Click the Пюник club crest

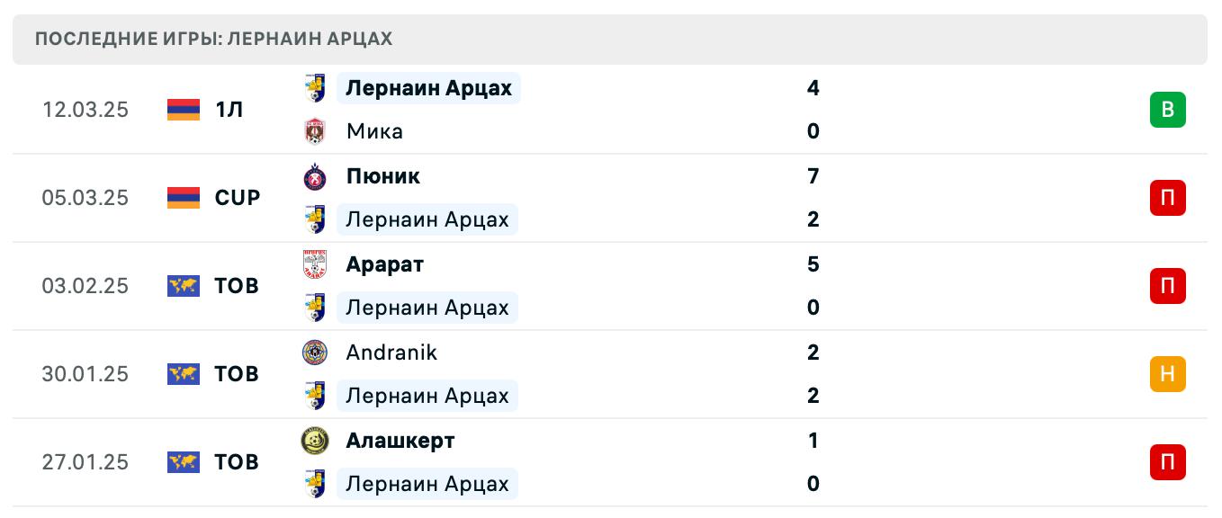pyautogui.click(x=315, y=176)
